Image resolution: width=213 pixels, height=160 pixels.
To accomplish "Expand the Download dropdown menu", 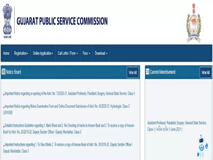I will 101,53.
